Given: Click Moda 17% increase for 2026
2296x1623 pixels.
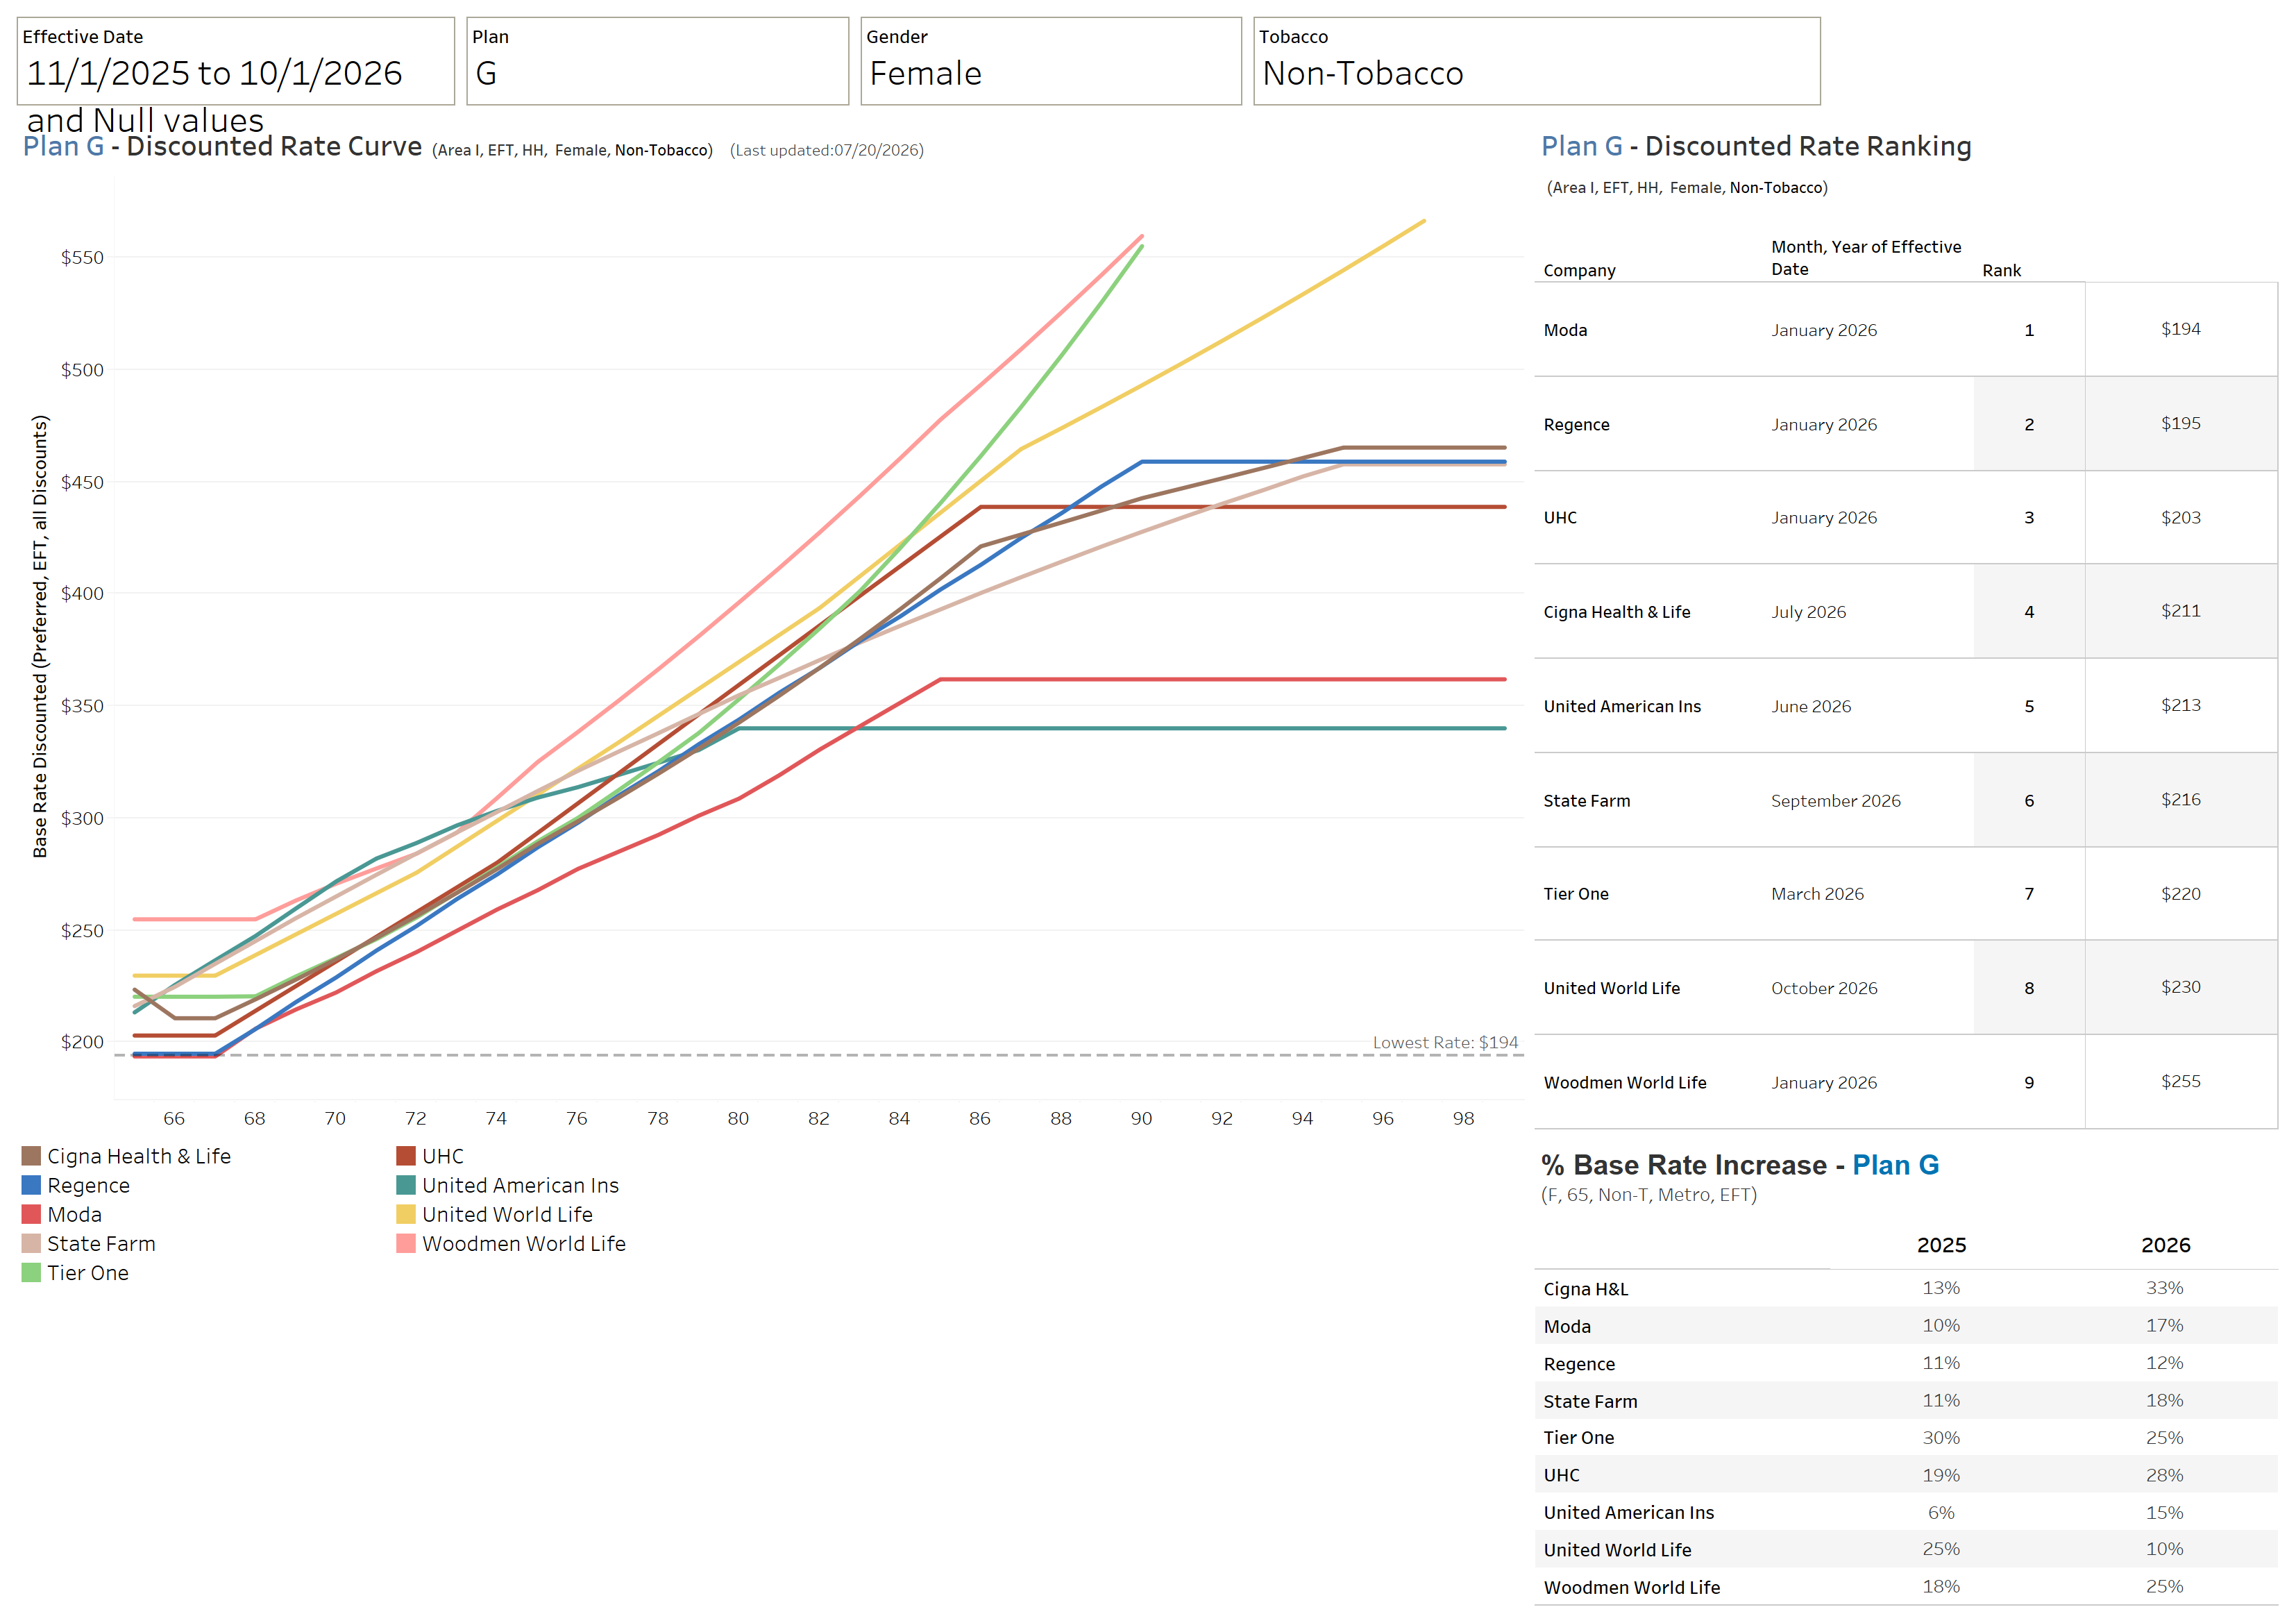Looking at the screenshot, I should [x=2164, y=1325].
